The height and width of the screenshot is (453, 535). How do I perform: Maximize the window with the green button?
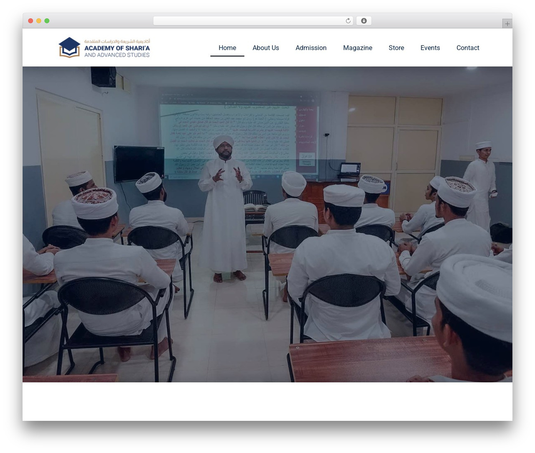click(x=47, y=21)
